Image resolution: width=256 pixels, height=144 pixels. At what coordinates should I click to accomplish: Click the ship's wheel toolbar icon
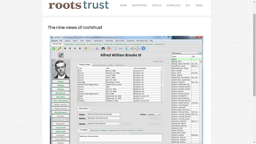pyautogui.click(x=86, y=48)
